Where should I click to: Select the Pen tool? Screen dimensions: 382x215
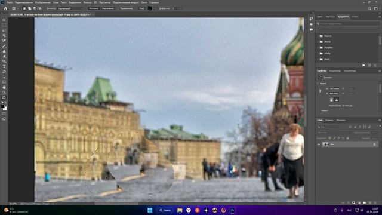pos(4,72)
